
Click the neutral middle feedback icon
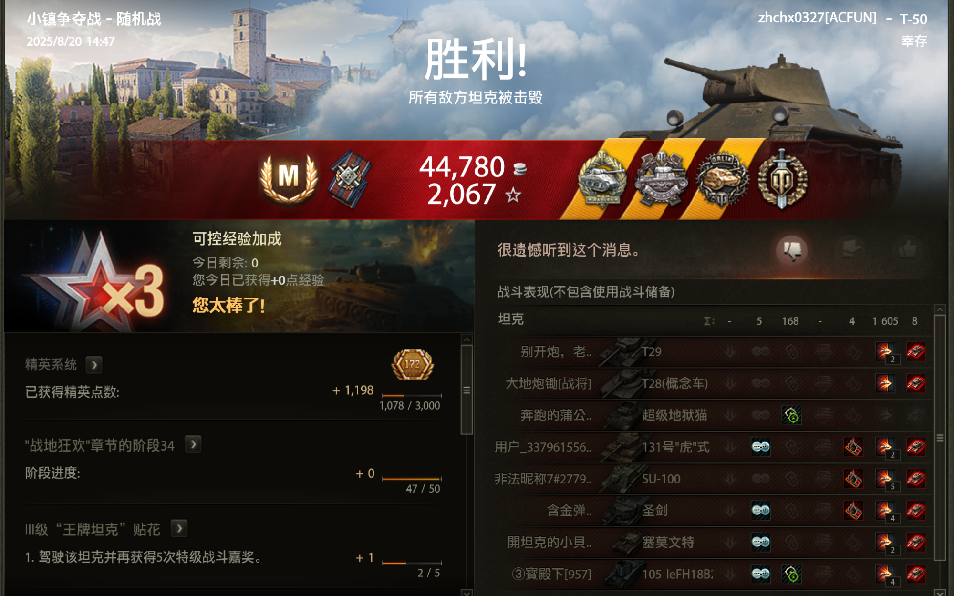(850, 249)
